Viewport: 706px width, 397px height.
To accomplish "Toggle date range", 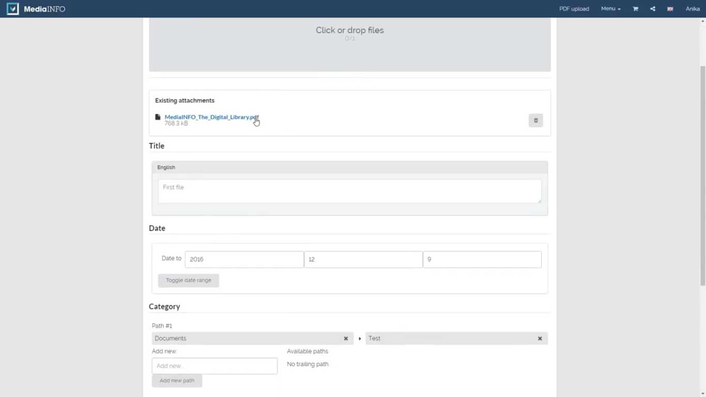I will tap(188, 280).
